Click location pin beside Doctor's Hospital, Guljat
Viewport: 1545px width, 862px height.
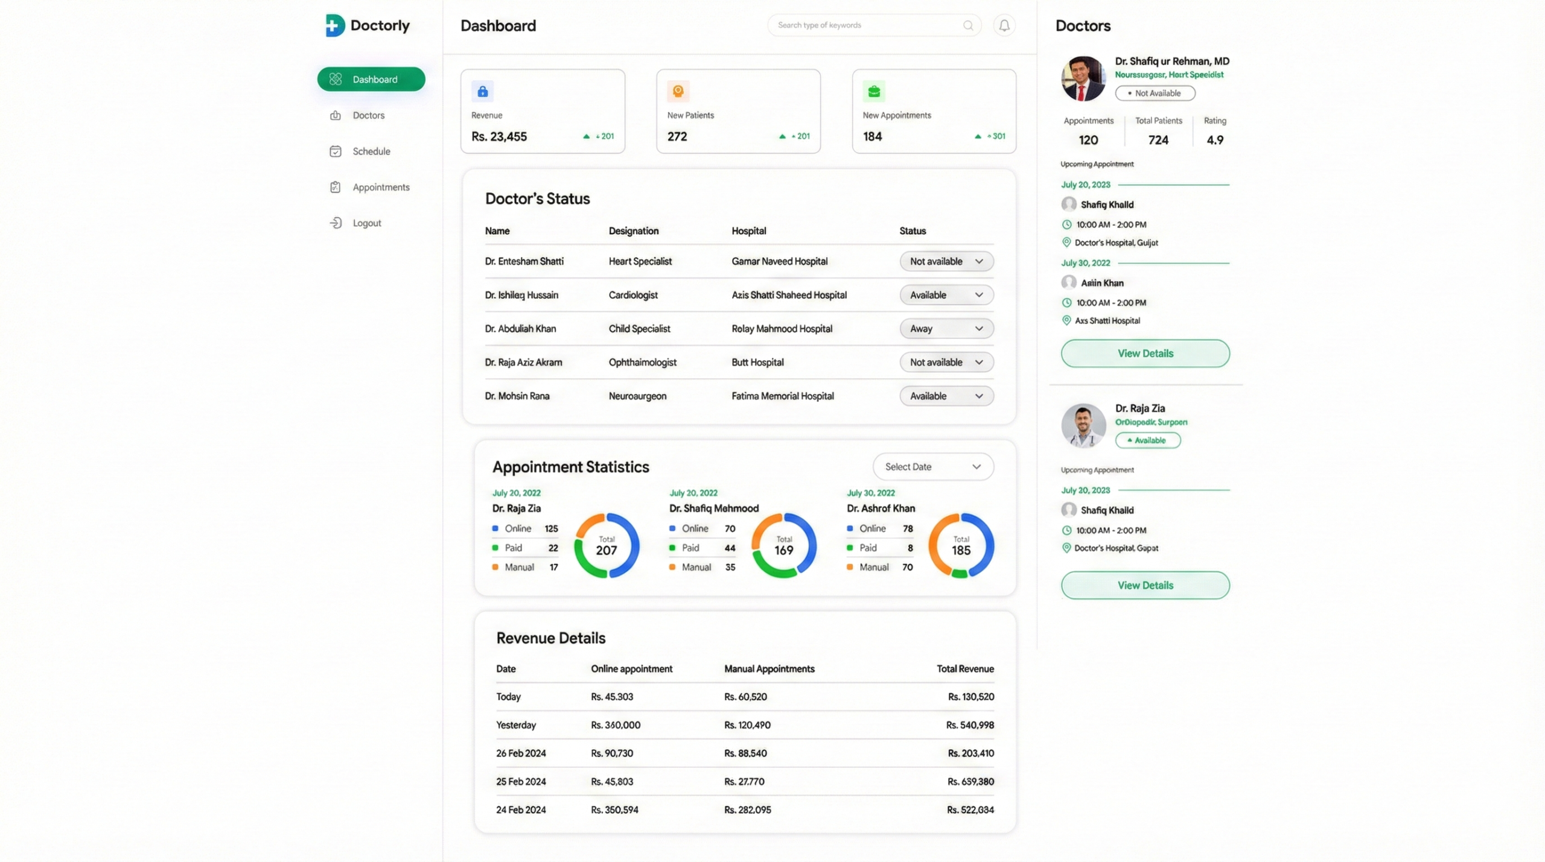1066,242
